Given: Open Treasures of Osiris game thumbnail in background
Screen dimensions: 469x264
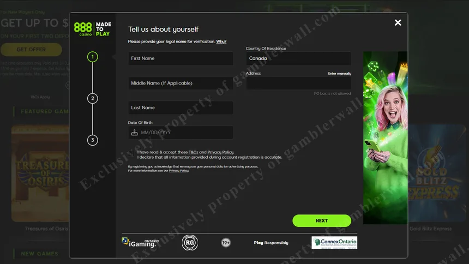Looking at the screenshot, I should click(x=40, y=173).
